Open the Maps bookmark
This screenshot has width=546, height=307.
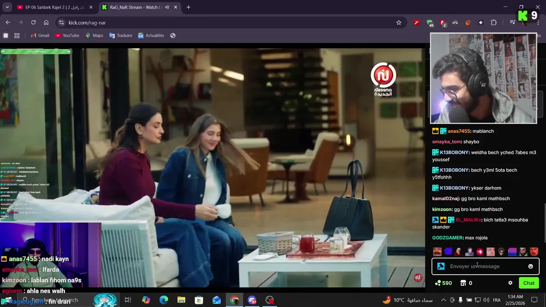coord(94,35)
